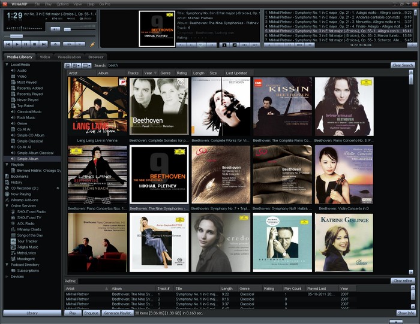
Task: Open the Recently Added view
Action: 30,88
